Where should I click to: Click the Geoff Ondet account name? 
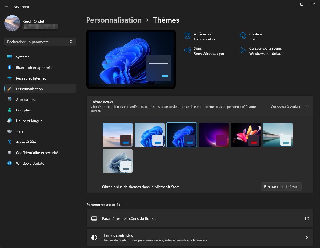pyautogui.click(x=34, y=21)
